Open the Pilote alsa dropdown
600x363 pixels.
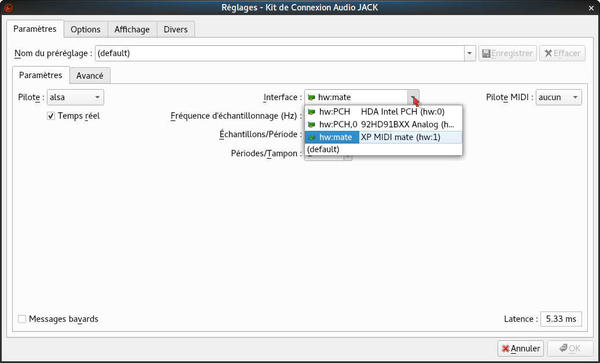point(75,97)
